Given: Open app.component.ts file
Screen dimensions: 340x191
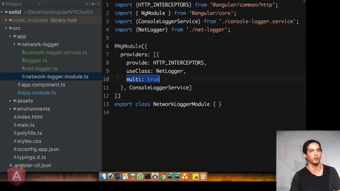Looking at the screenshot, I should [43, 85].
